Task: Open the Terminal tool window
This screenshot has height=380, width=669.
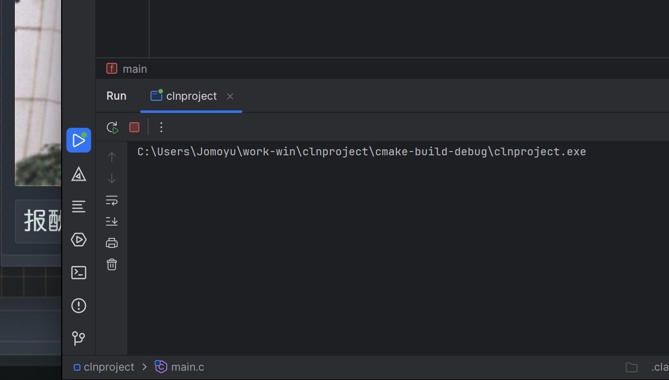Action: tap(79, 273)
